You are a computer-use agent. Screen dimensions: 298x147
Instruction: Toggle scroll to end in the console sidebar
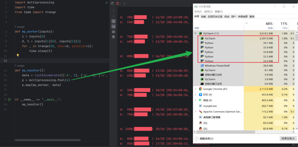pyautogui.click(x=113, y=26)
